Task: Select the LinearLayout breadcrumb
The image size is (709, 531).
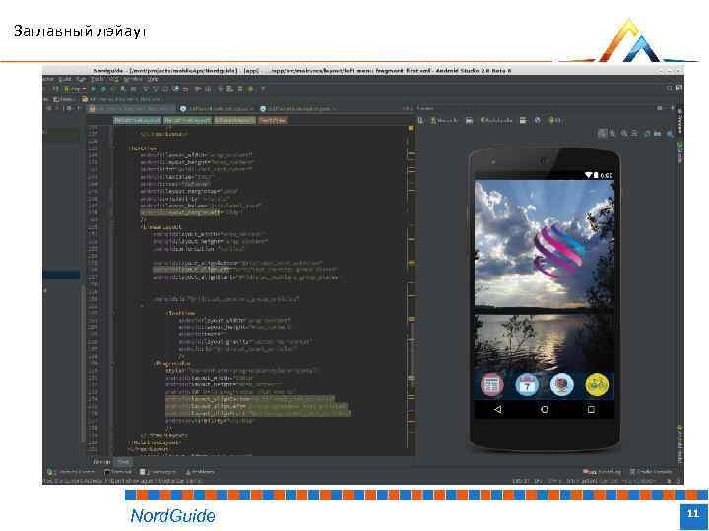Action: [234, 120]
